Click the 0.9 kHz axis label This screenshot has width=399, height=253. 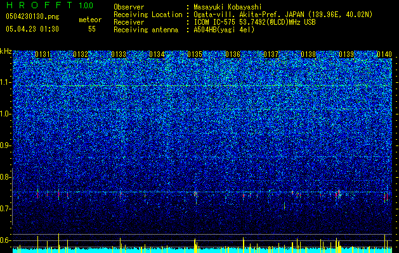click(5, 145)
